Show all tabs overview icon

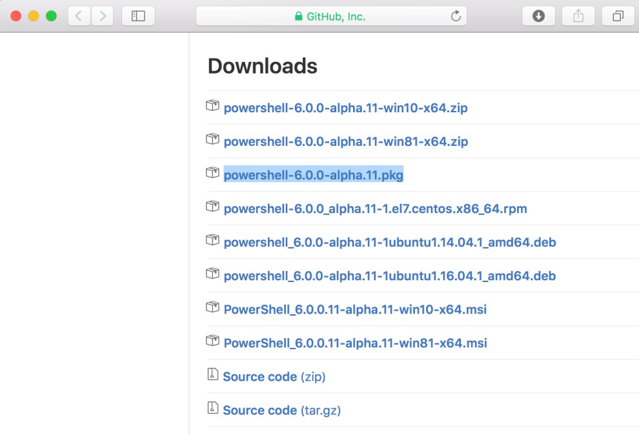coord(618,16)
